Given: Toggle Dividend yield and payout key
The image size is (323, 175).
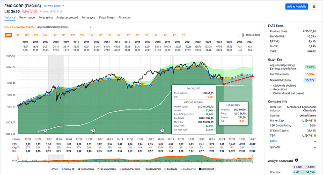Looking at the screenshot, I should pos(287,93).
